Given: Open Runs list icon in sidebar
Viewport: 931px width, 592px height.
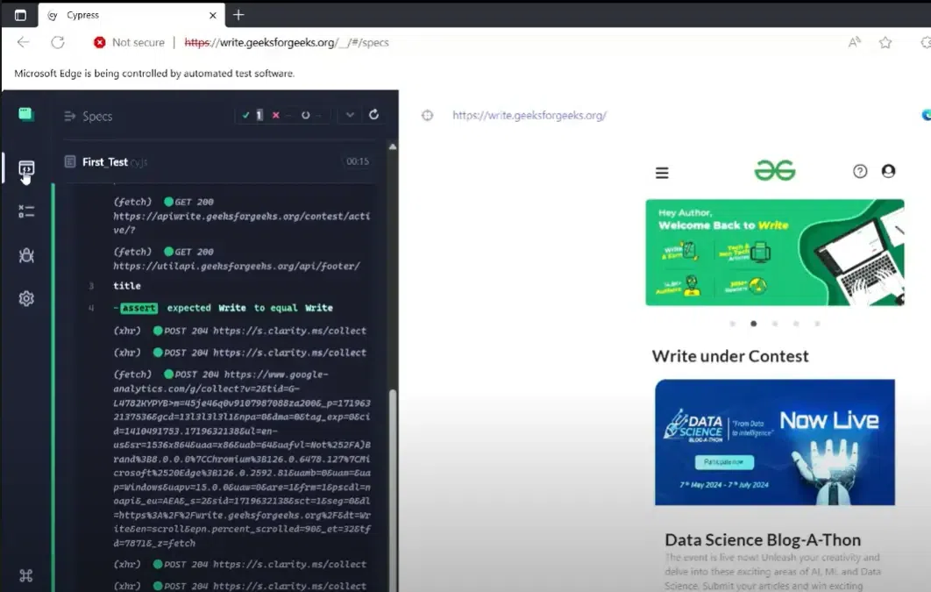Looking at the screenshot, I should 26,210.
